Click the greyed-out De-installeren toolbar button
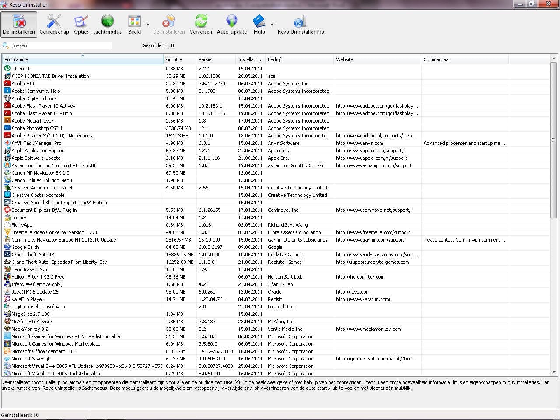This screenshot has height=420, width=560. [x=169, y=24]
